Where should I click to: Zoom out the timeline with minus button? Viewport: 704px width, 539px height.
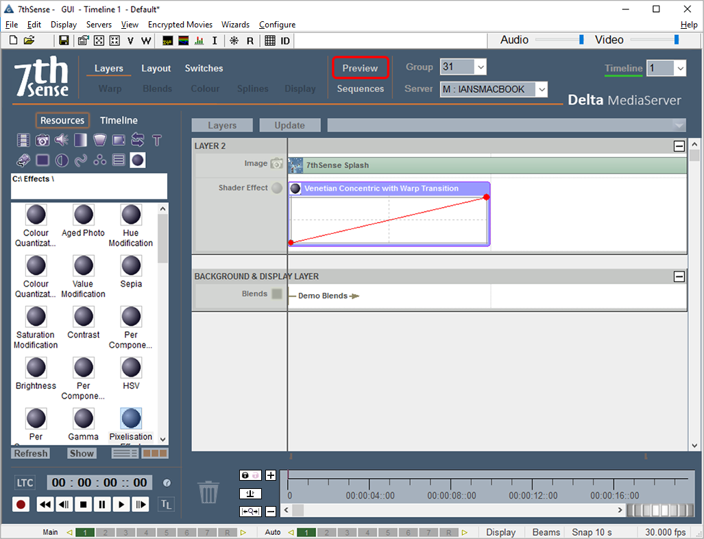[271, 511]
